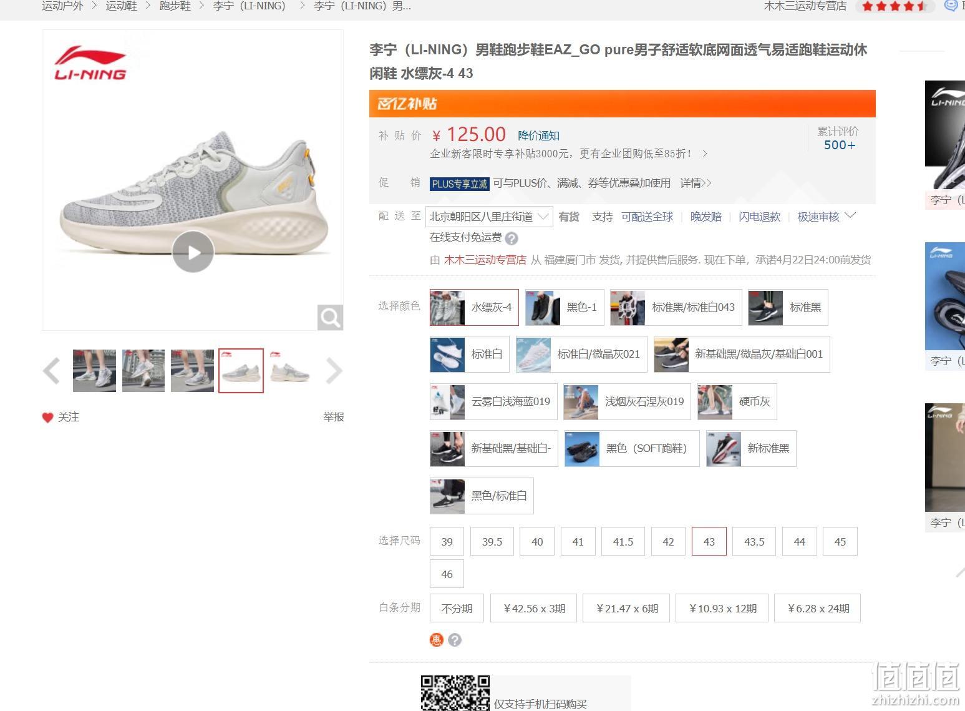965x711 pixels.
Task: Open the magnifier zoom on product image
Action: [330, 318]
